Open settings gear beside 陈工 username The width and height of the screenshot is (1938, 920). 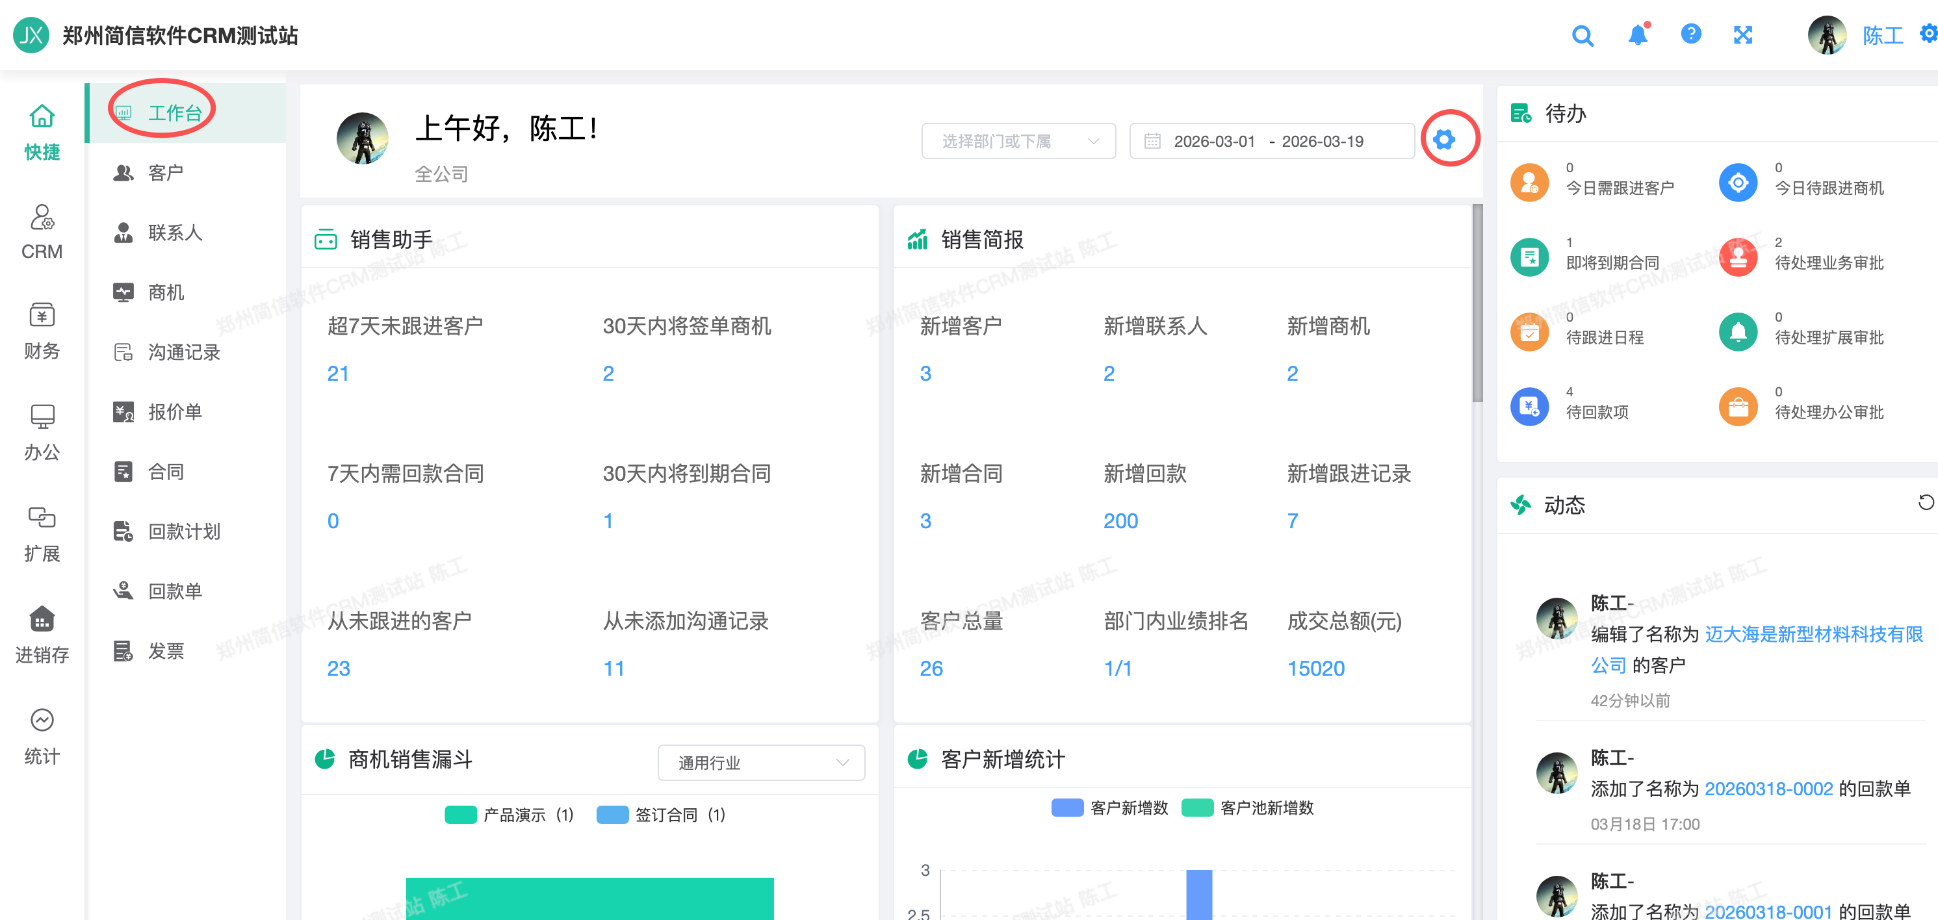[1928, 34]
